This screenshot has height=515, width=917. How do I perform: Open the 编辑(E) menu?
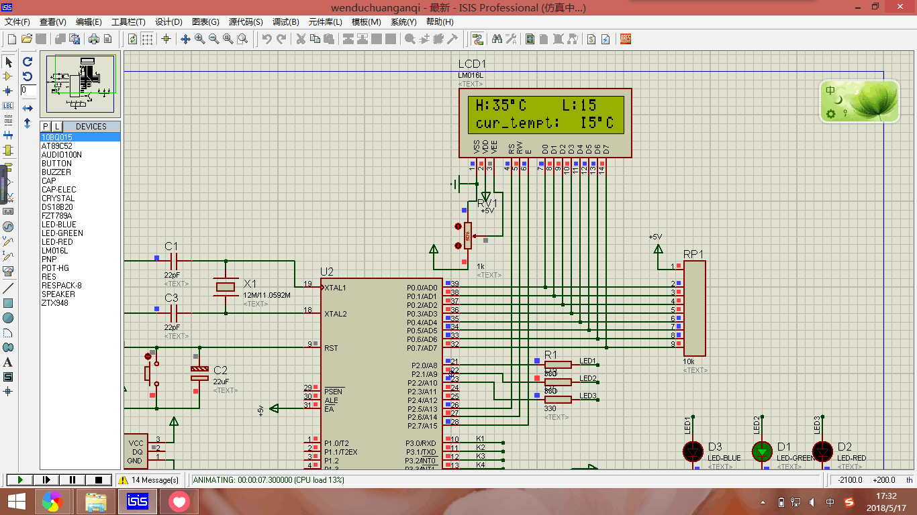coord(89,22)
